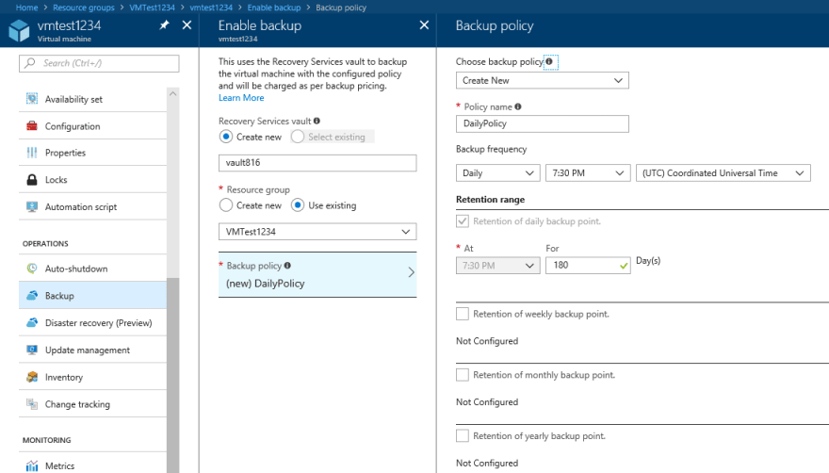This screenshot has width=829, height=473.
Task: Click info icon beside Backup policy label
Action: (x=287, y=266)
